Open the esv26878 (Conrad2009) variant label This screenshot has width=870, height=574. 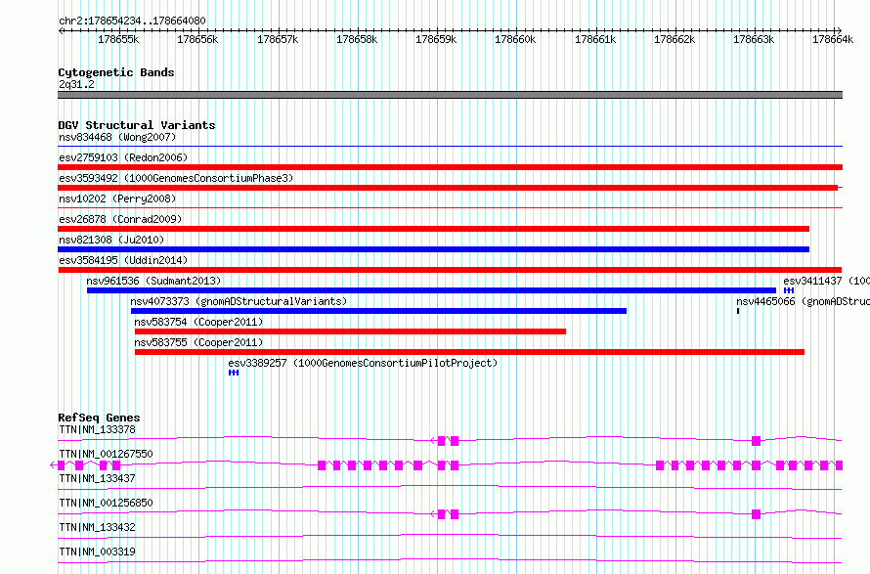[120, 219]
